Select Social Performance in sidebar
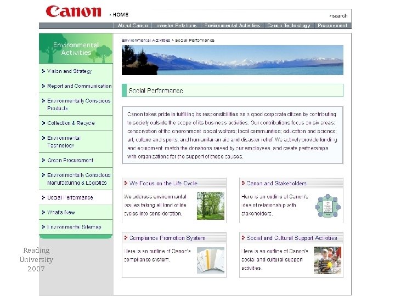 (70, 197)
